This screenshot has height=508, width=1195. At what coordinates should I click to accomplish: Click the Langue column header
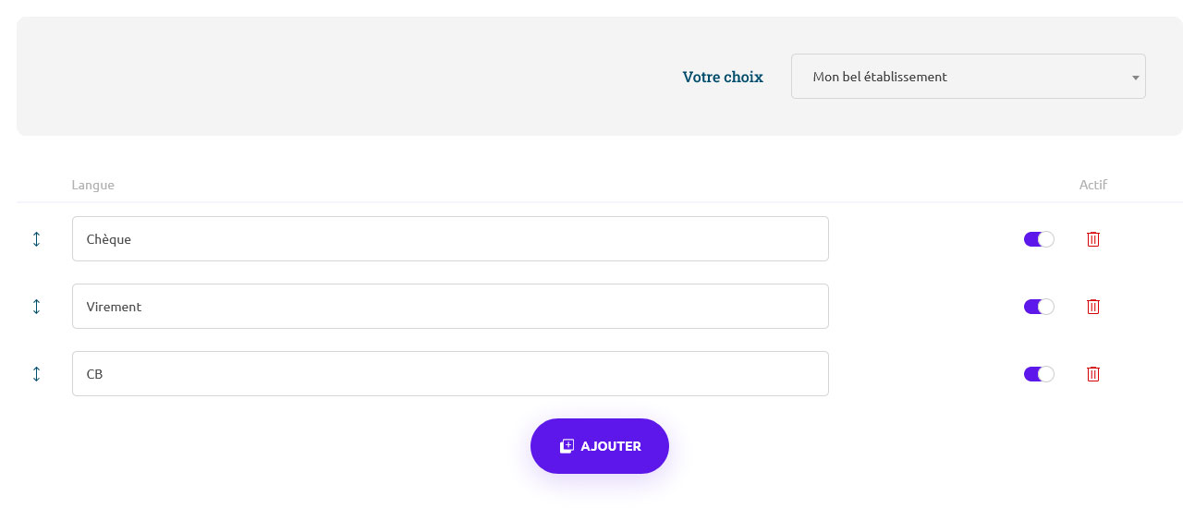pos(92,185)
